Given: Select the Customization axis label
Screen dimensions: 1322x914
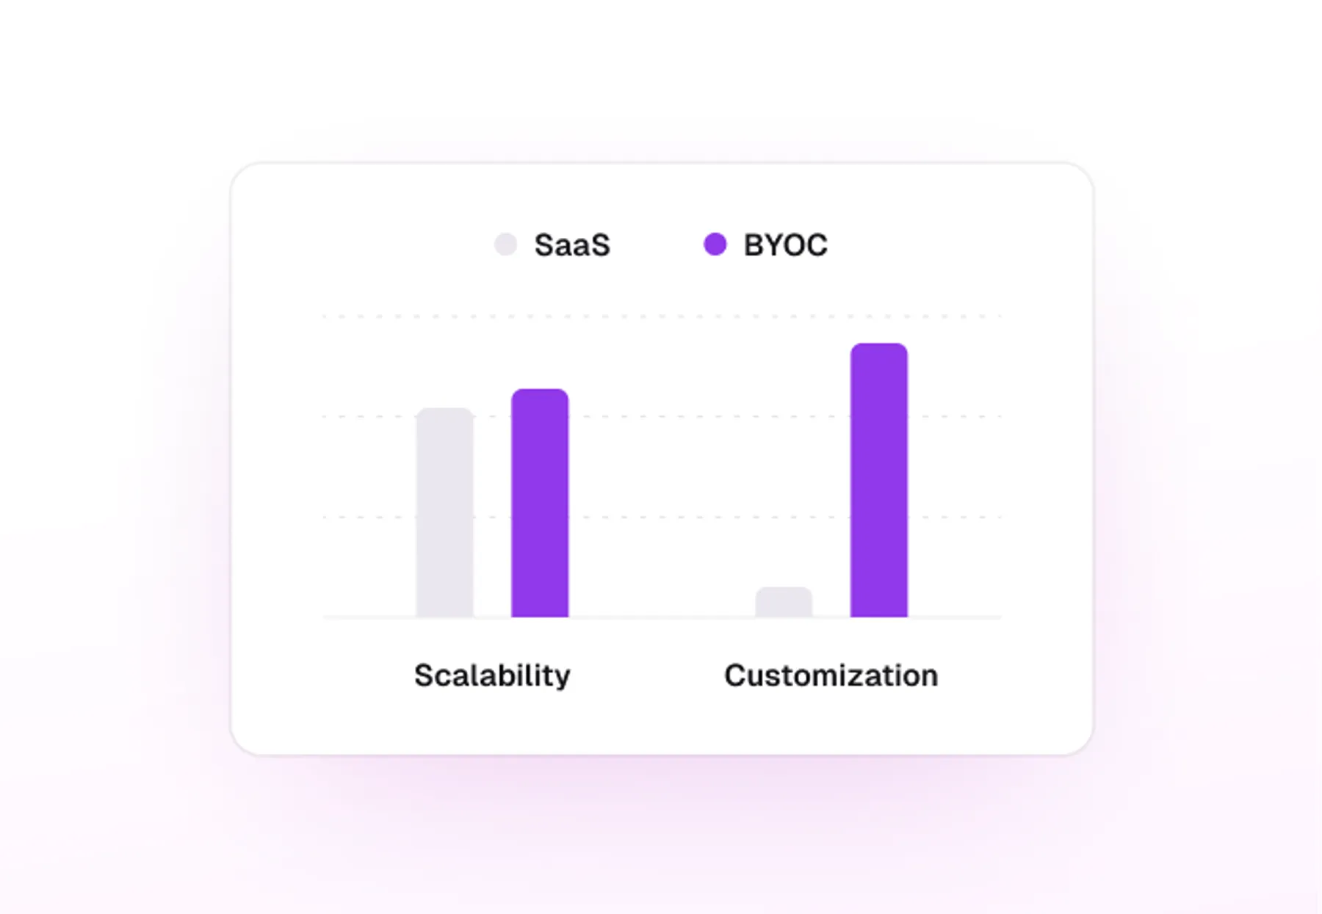Looking at the screenshot, I should tap(831, 675).
